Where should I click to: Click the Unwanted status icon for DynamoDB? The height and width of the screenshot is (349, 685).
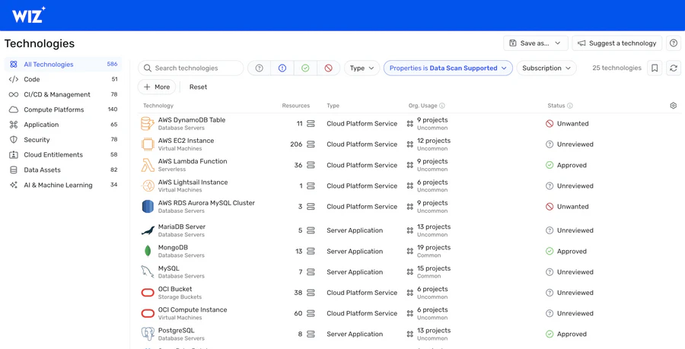click(x=550, y=123)
